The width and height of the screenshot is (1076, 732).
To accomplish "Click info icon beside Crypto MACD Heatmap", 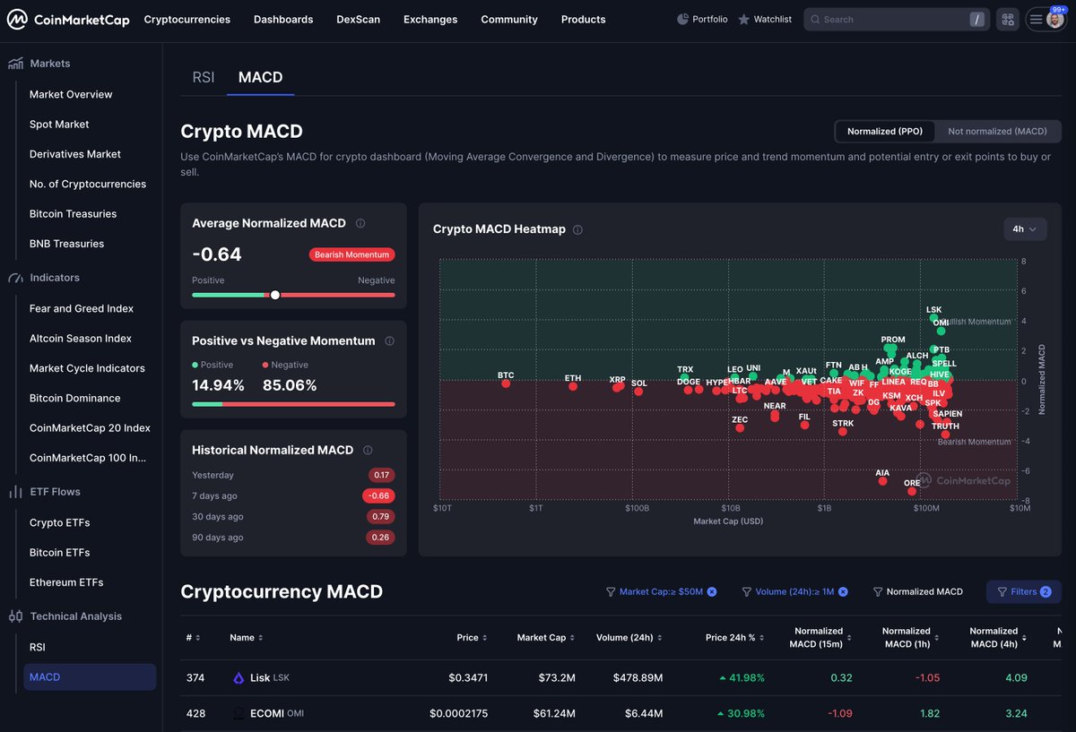I will (x=577, y=229).
